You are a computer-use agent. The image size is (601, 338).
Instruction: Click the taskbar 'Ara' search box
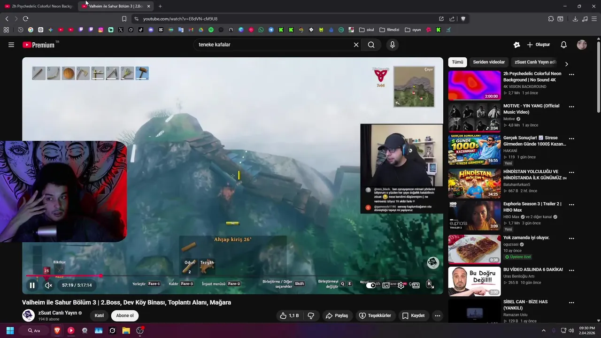click(34, 330)
